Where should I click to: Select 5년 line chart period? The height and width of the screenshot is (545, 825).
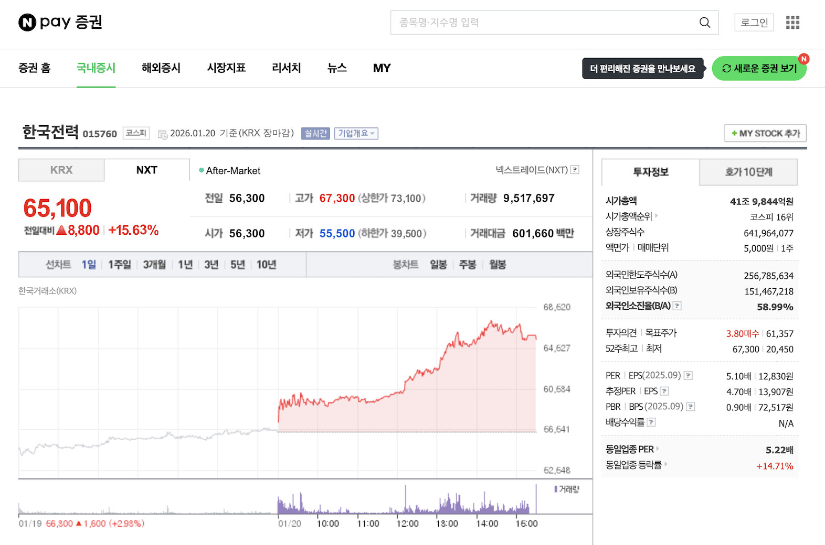coord(238,265)
